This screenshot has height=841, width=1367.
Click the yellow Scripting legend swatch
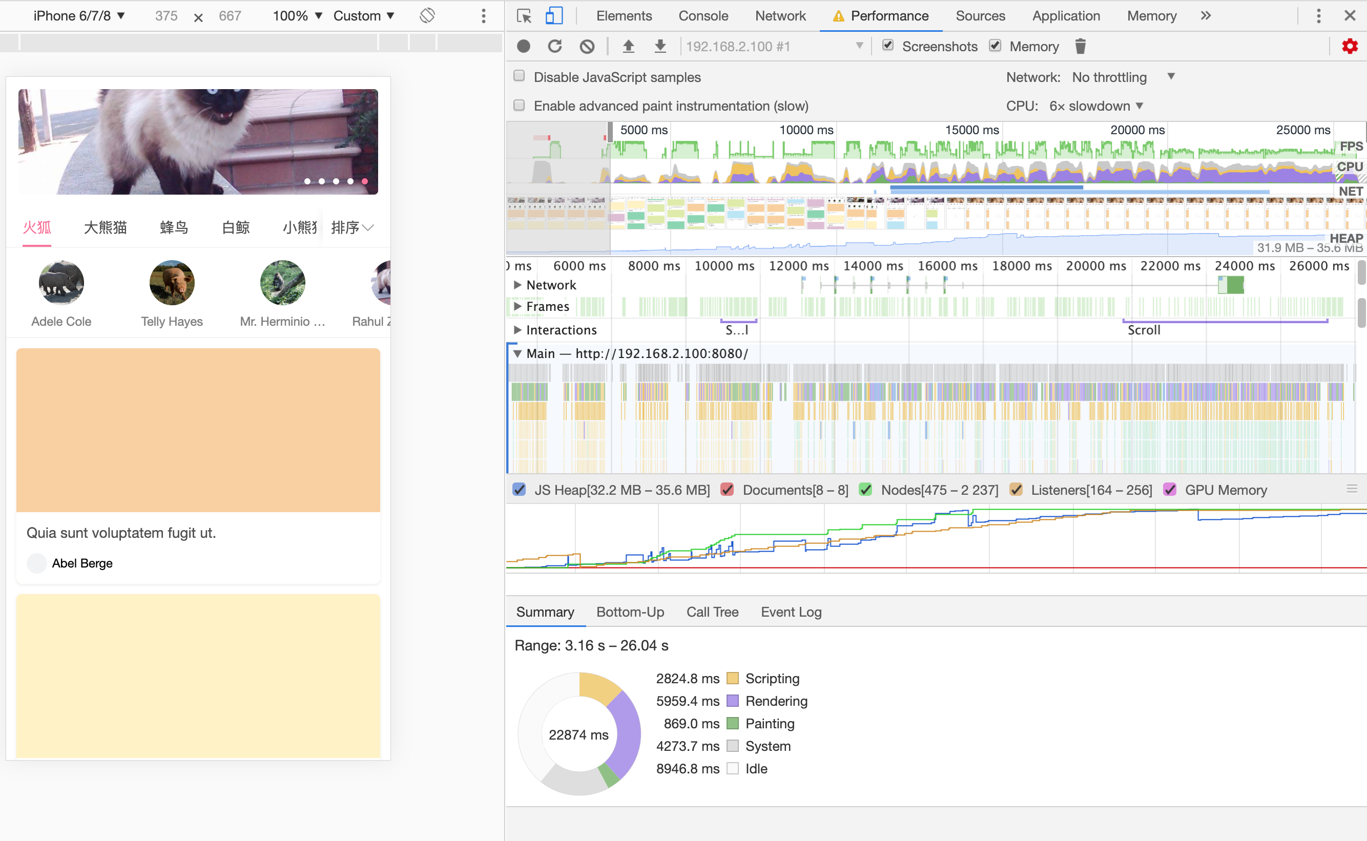[x=733, y=678]
